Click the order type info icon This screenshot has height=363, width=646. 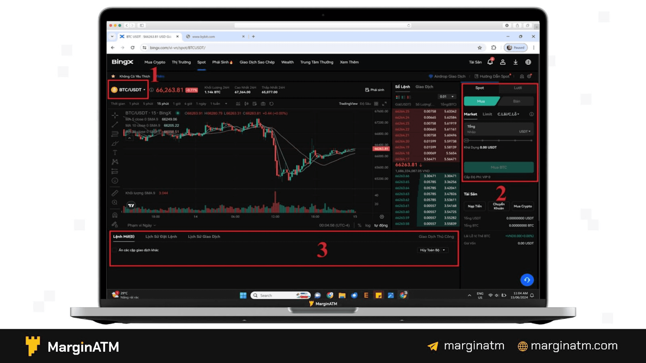tap(531, 114)
